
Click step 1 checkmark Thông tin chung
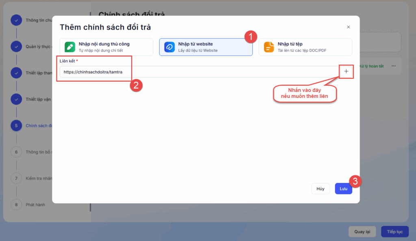16,20
